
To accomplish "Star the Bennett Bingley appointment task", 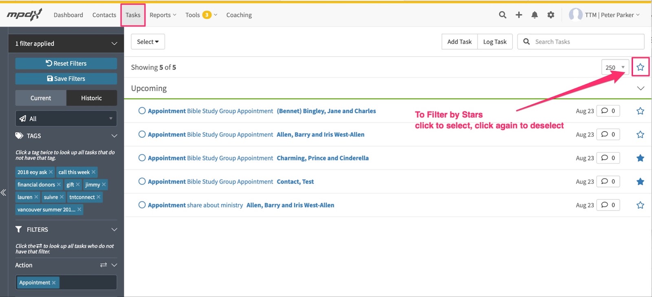I will pos(640,111).
